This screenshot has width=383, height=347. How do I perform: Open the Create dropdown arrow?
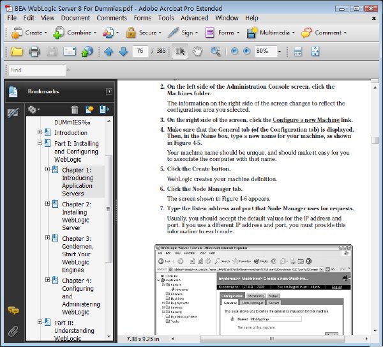coord(45,33)
